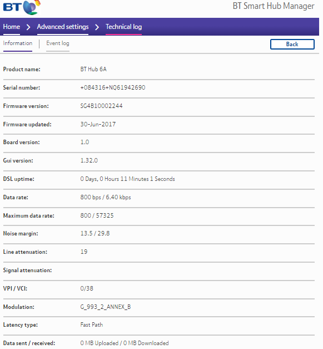This screenshot has width=323, height=349.
Task: Click the maximum data rate value
Action: (97, 215)
